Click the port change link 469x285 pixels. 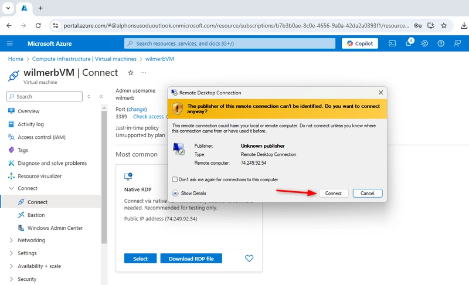point(137,109)
